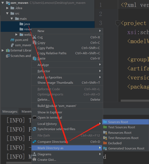Click the Create Gist GitHub icon
This screenshot has height=164, width=149.
[34, 160]
